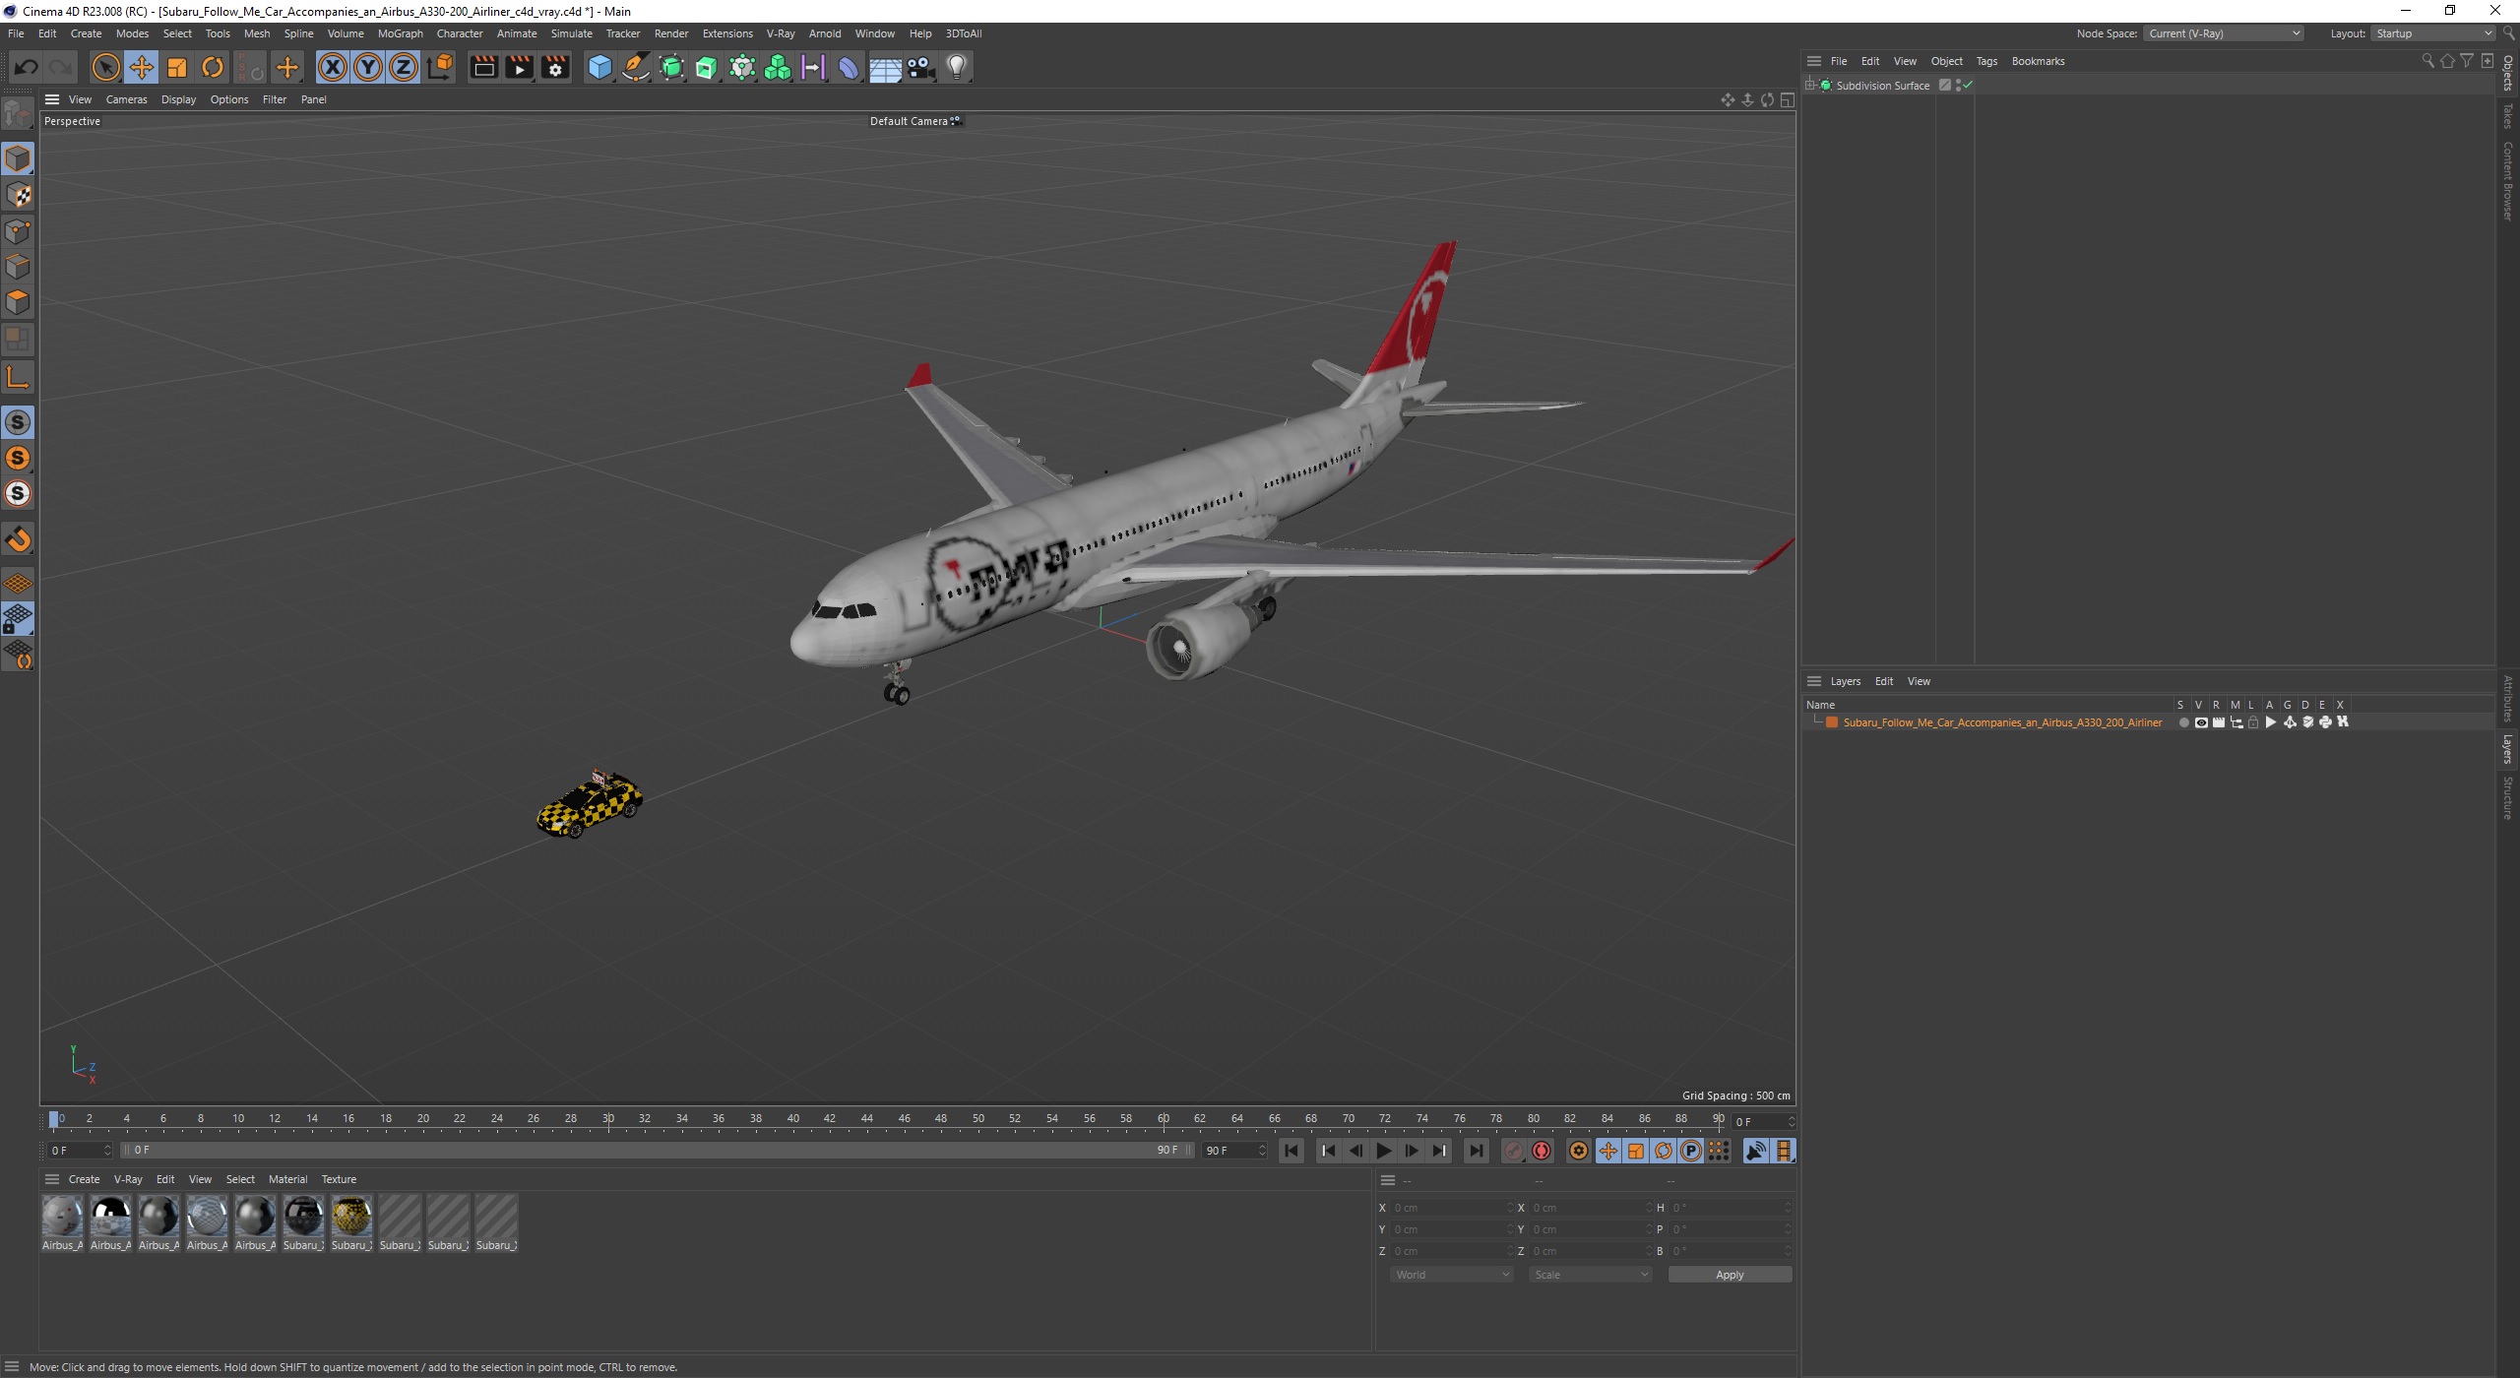This screenshot has height=1378, width=2520.
Task: Click the Render View clapperboard icon
Action: point(483,67)
